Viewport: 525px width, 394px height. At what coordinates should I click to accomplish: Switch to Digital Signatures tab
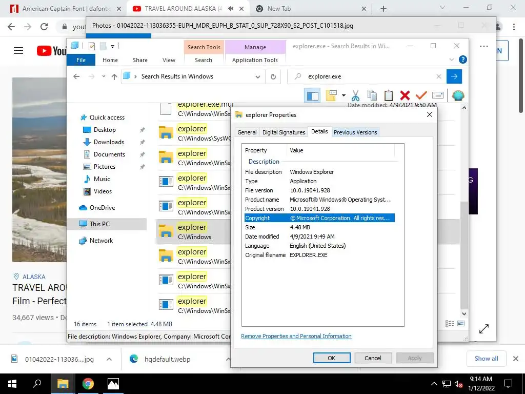point(284,132)
